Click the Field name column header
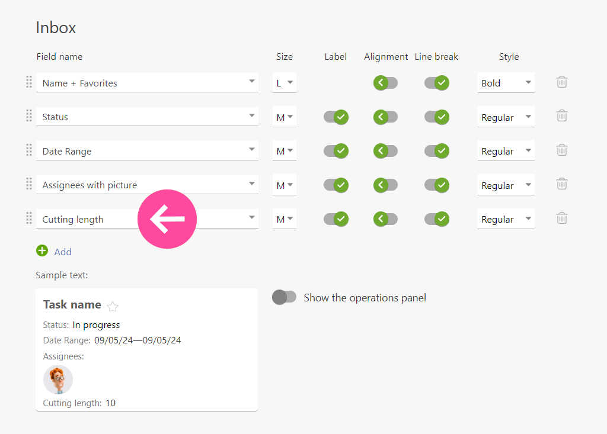607x434 pixels. tap(59, 56)
